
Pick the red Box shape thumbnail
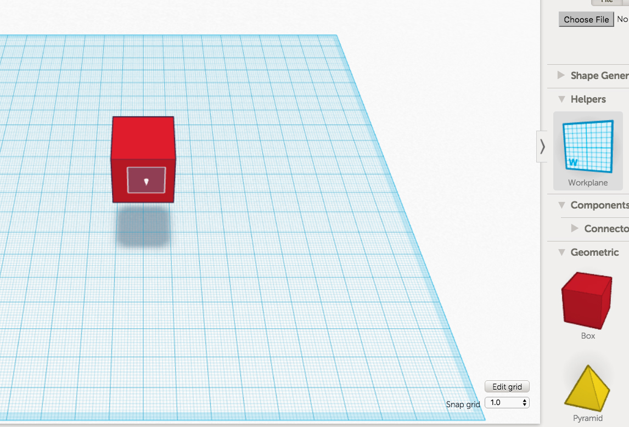586,300
